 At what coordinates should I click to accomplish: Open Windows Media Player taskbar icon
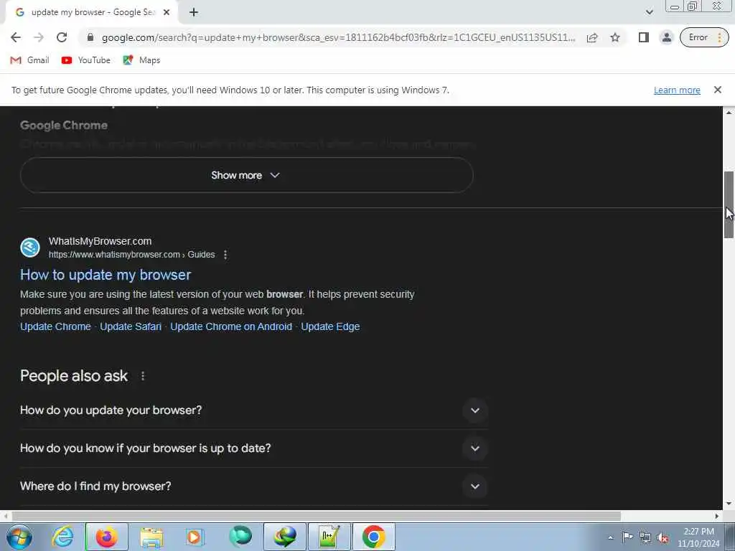[194, 537]
